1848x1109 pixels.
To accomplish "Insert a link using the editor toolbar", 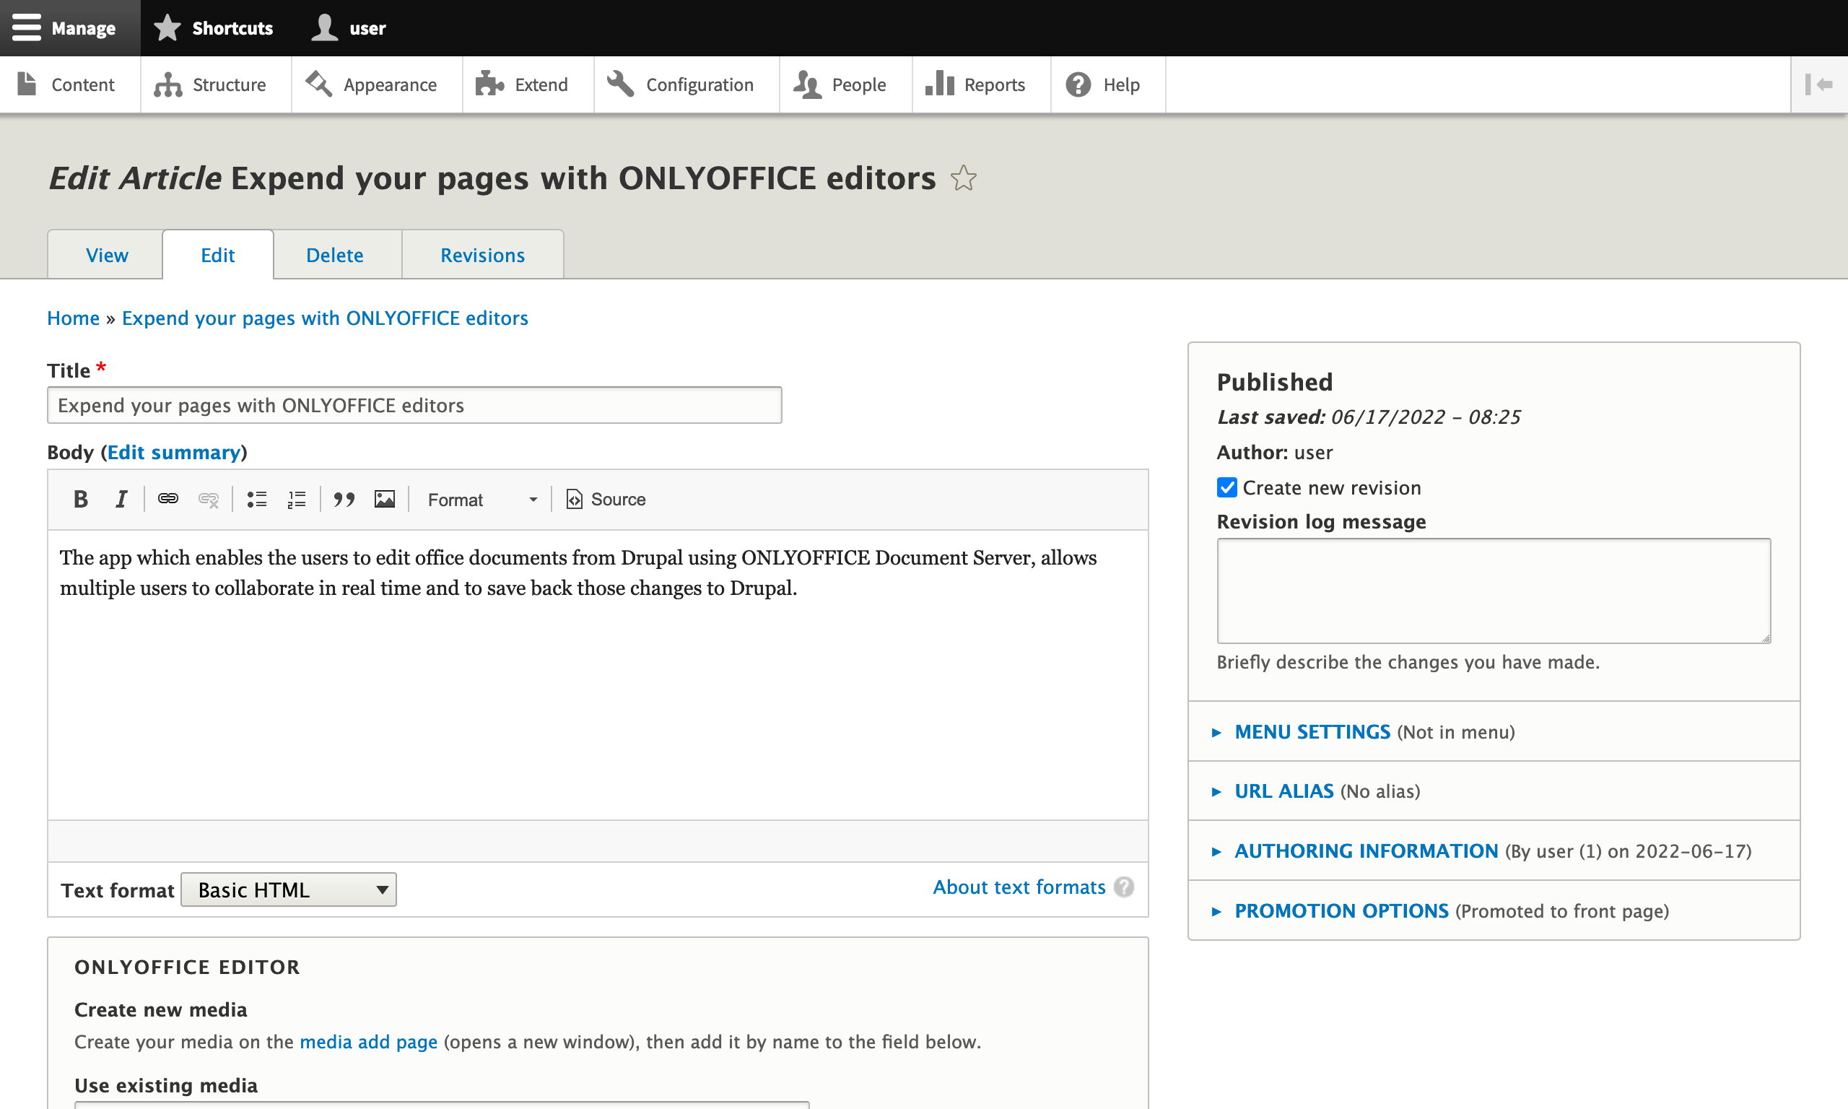I will point(167,499).
